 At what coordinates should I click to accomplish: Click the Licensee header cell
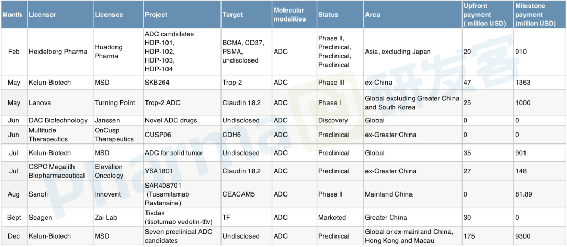pyautogui.click(x=109, y=15)
